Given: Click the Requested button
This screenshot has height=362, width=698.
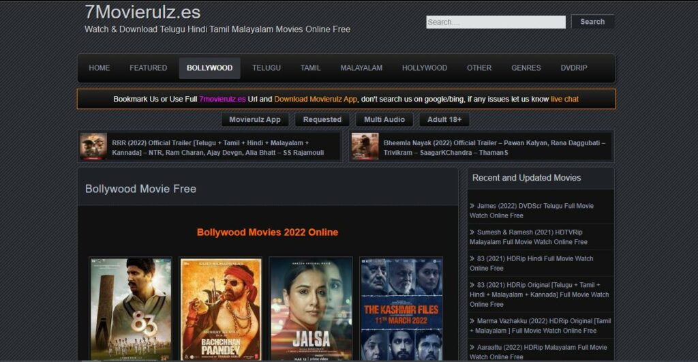Looking at the screenshot, I should pyautogui.click(x=322, y=119).
